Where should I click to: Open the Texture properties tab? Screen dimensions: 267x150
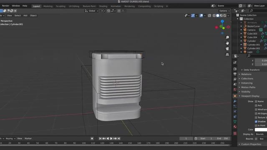tap(235, 133)
